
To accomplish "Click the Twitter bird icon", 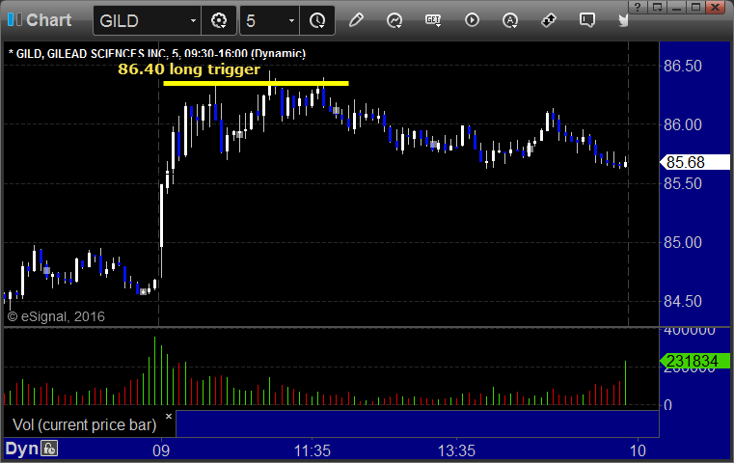I will [623, 20].
